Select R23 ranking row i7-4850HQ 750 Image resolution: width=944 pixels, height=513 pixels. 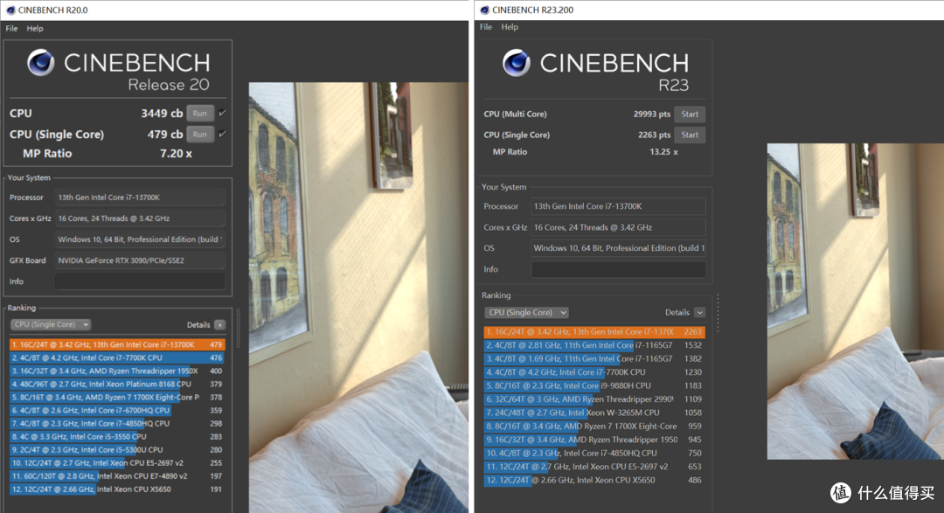(x=594, y=454)
